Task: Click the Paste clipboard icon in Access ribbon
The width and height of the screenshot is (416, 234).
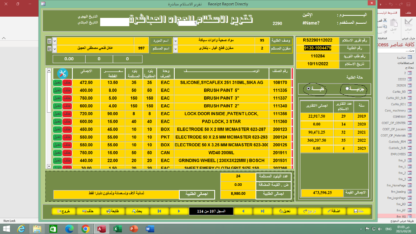Action: (x=394, y=23)
